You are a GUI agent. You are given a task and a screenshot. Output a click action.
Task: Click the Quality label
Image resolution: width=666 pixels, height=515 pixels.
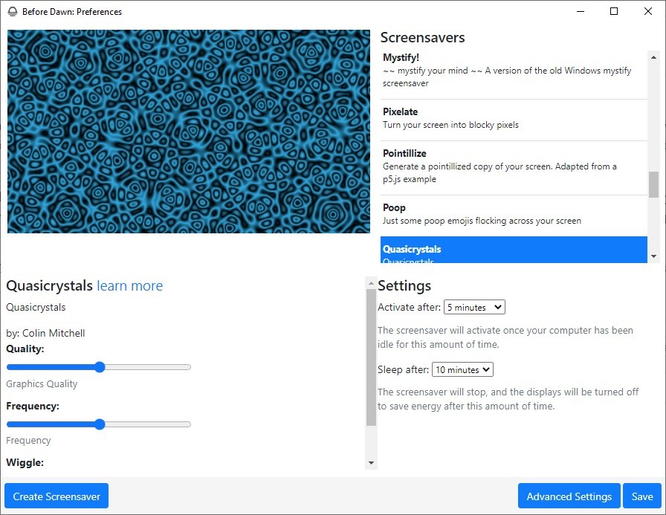click(x=25, y=349)
